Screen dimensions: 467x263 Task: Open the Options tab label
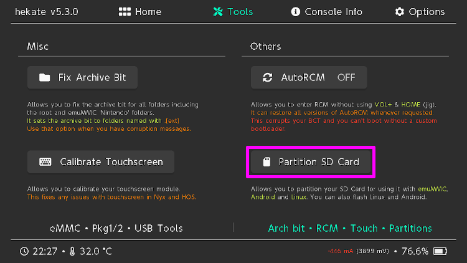(427, 12)
